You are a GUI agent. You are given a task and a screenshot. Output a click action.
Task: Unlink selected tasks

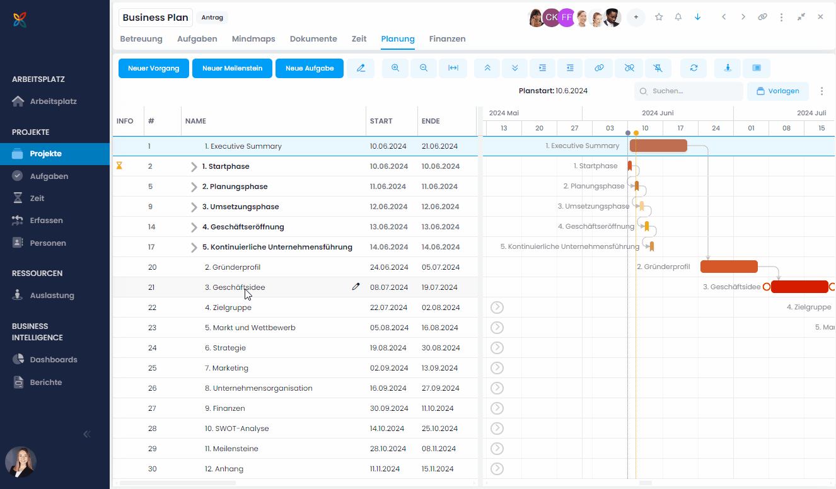tap(629, 68)
